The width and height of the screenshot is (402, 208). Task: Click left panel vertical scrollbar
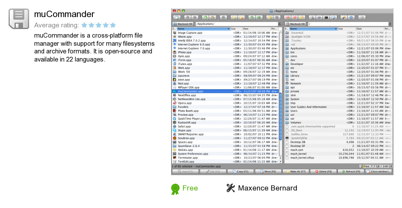click(x=280, y=97)
